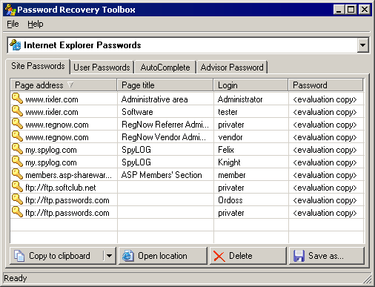This screenshot has height=287, width=375.
Task: Click key icon in Felix login row
Action: 17,149
